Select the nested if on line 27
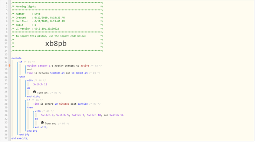Image resolution: width=256 pixels, height=142 pixels. pos(29,100)
